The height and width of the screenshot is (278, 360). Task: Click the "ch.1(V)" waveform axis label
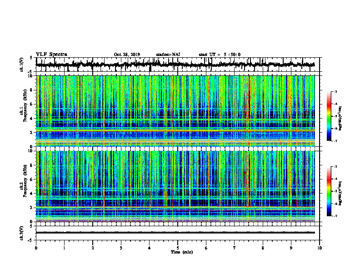tap(22, 65)
